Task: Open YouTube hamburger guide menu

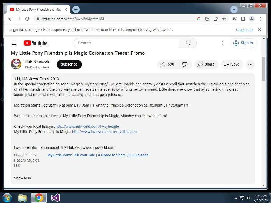Action: (x=14, y=43)
